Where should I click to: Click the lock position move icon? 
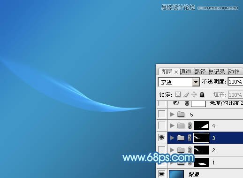[194, 94]
